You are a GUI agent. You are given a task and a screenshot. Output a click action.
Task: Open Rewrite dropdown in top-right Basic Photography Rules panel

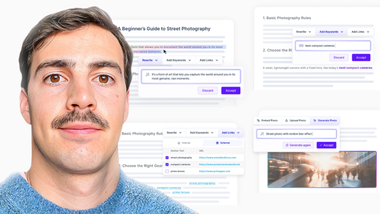(303, 32)
